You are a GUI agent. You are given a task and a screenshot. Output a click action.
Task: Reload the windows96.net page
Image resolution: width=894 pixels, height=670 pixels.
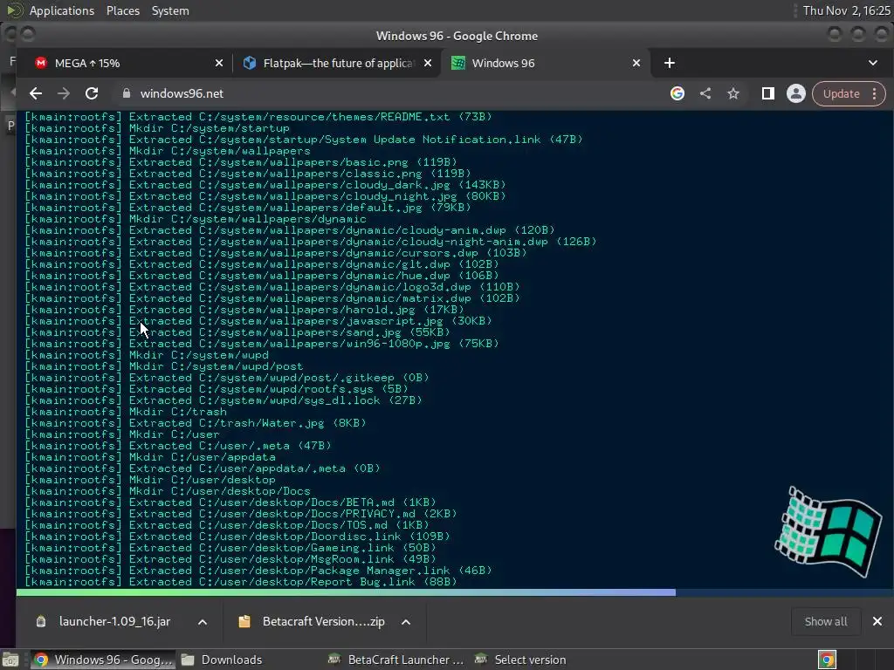[x=91, y=93]
